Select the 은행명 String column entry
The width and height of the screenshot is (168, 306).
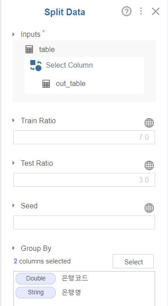pos(49,293)
